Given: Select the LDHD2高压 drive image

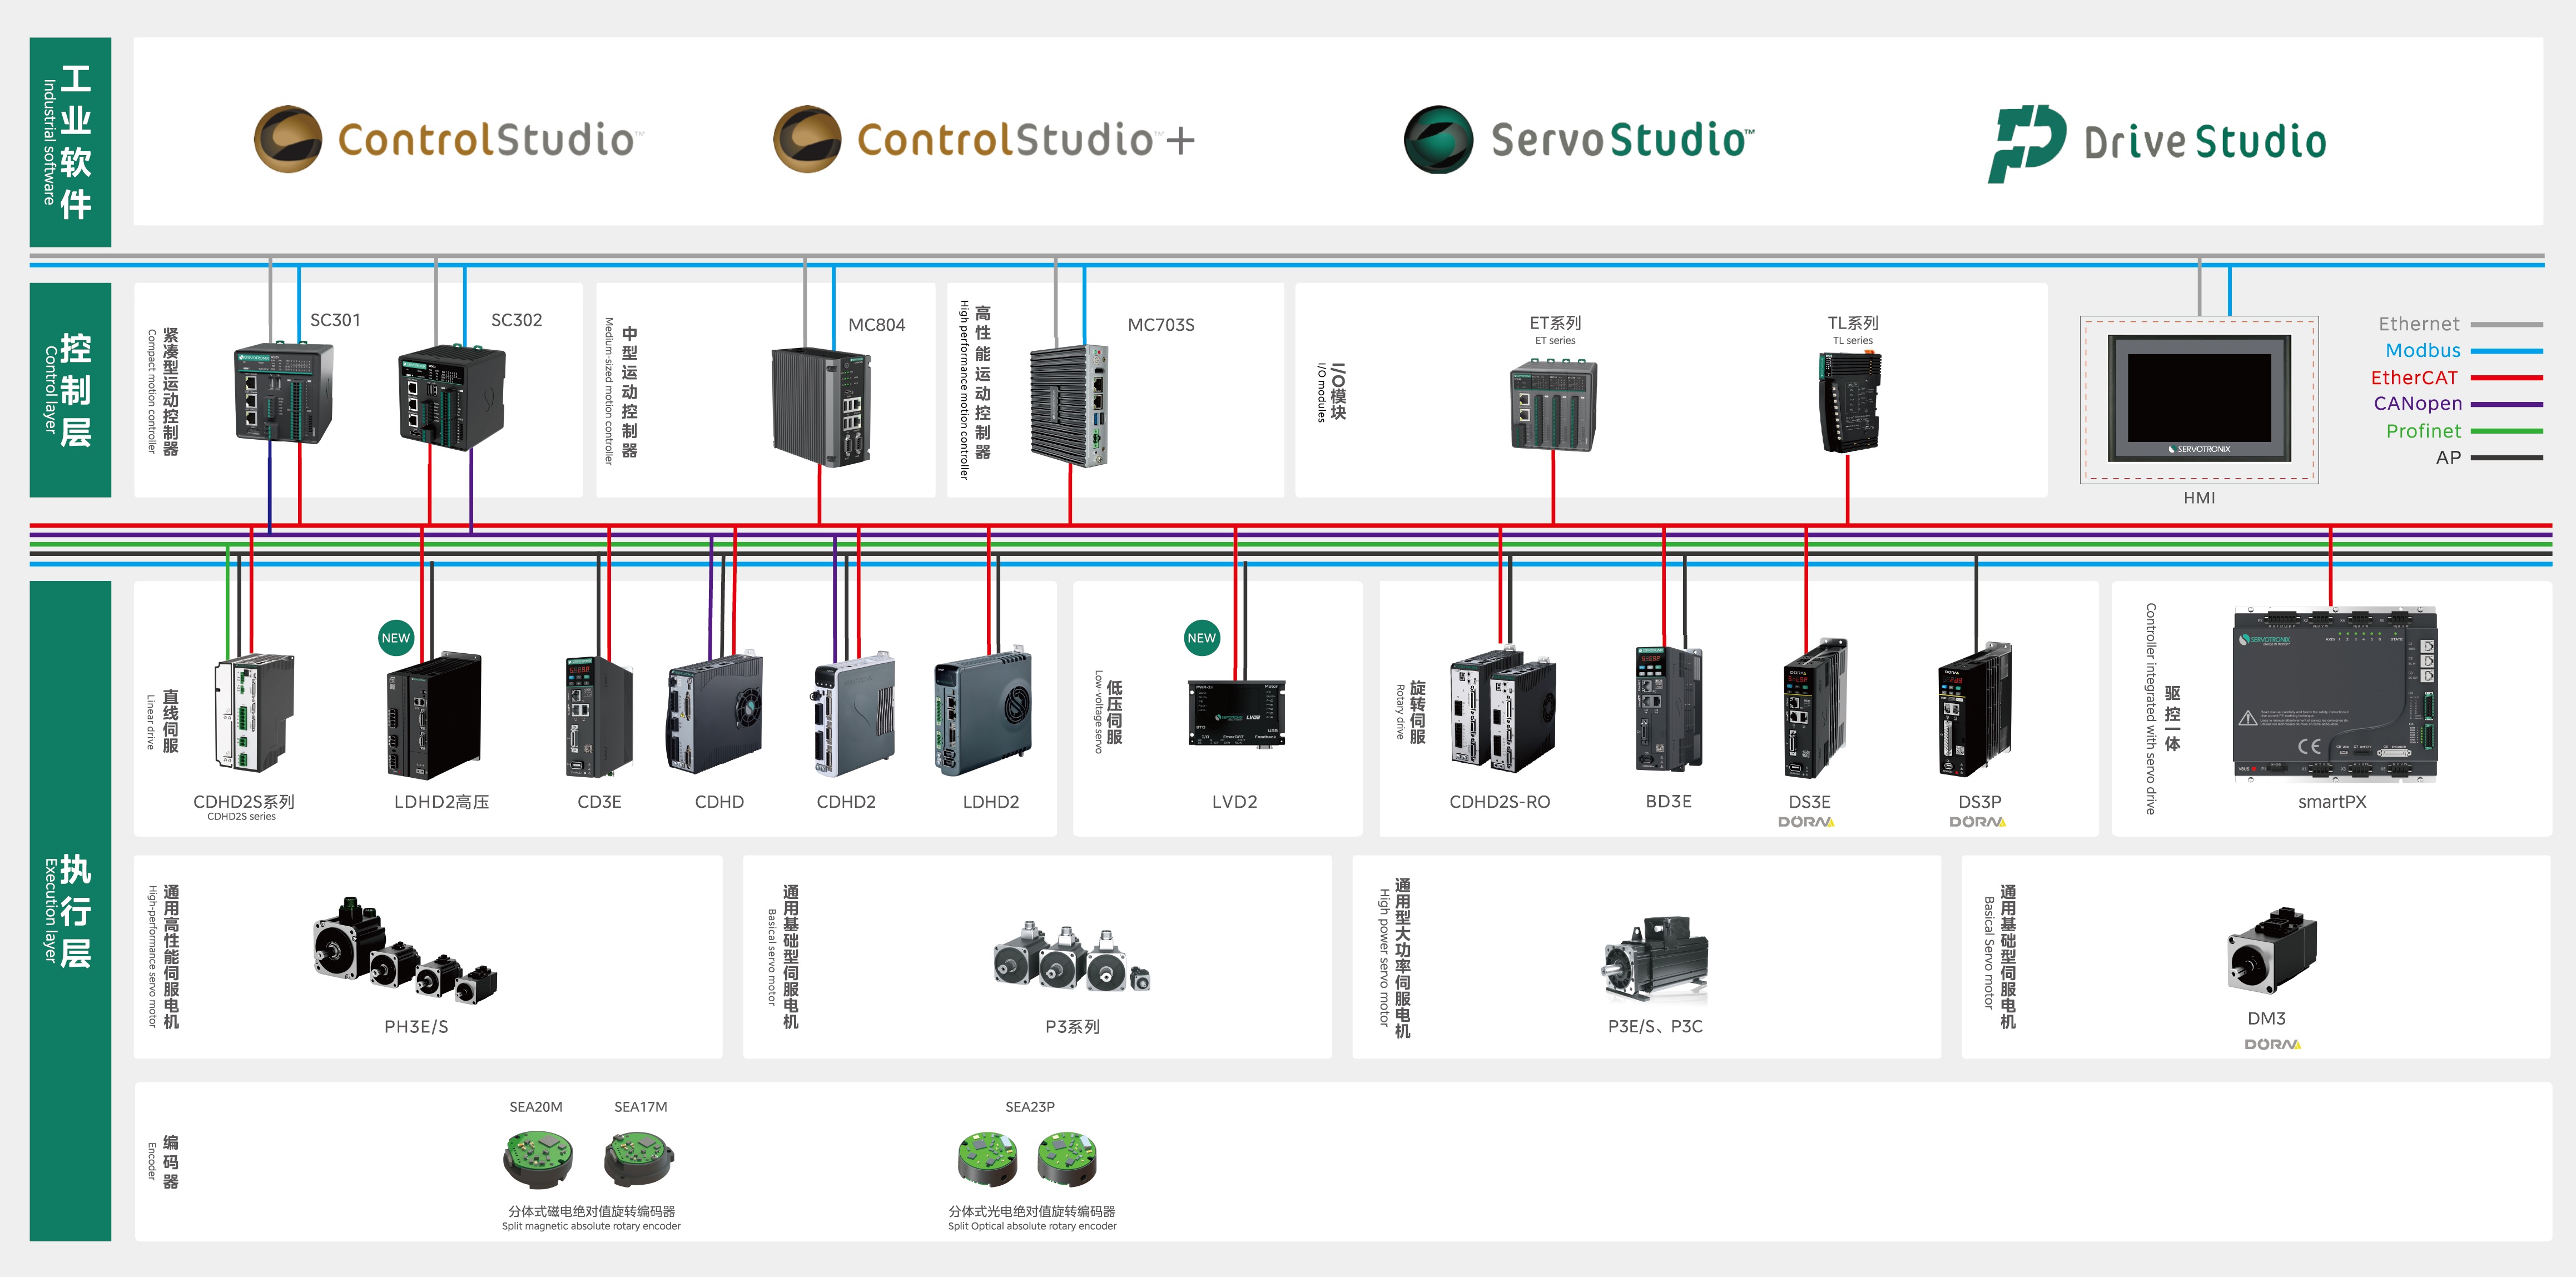Looking at the screenshot, I should click(434, 715).
